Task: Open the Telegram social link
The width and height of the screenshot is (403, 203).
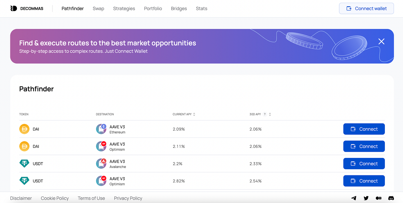Action: 354,198
